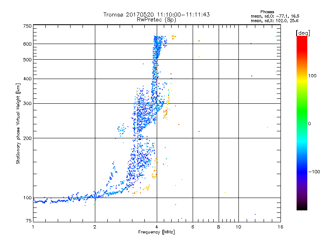Viewport: 330px width, 247px height.
Task: Click the "mean, sd,O: -77.1, 16.5" line
Action: (x=275, y=16)
